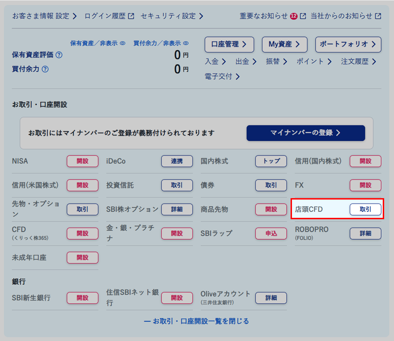
Task: Go to 注文履歴 page
Action: pos(358,62)
